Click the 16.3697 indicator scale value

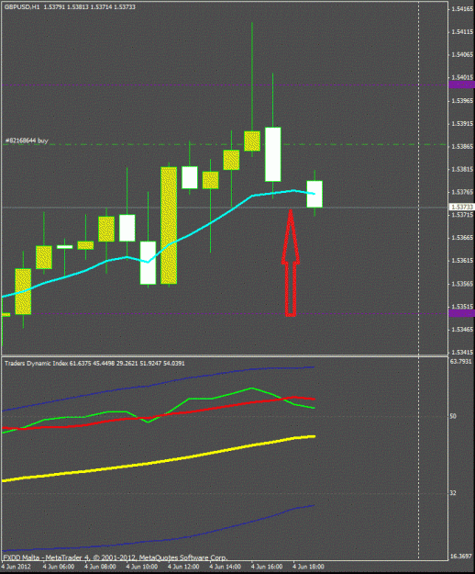click(460, 556)
